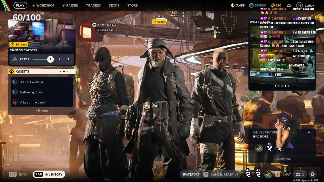
Task: Select the middle What's New page dot
Action: coord(282,86)
